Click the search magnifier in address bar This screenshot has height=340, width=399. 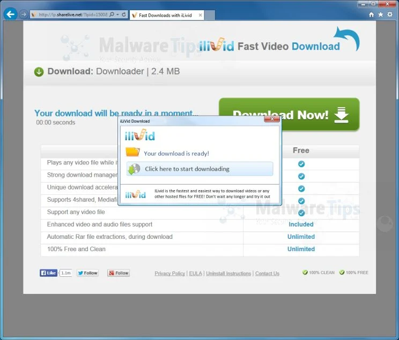(112, 14)
